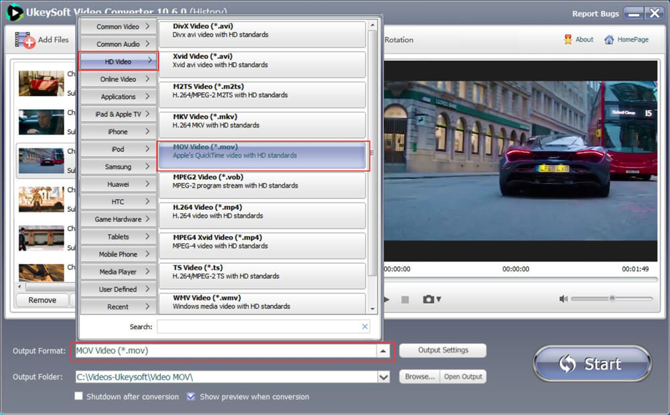This screenshot has width=670, height=415.
Task: Expand the iPod category
Action: tap(119, 149)
